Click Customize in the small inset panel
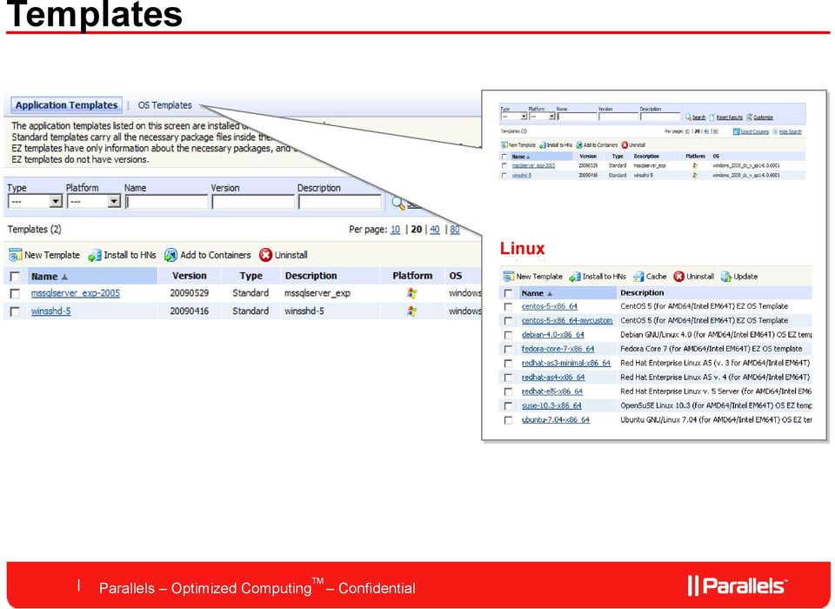This screenshot has width=835, height=609. pos(760,117)
